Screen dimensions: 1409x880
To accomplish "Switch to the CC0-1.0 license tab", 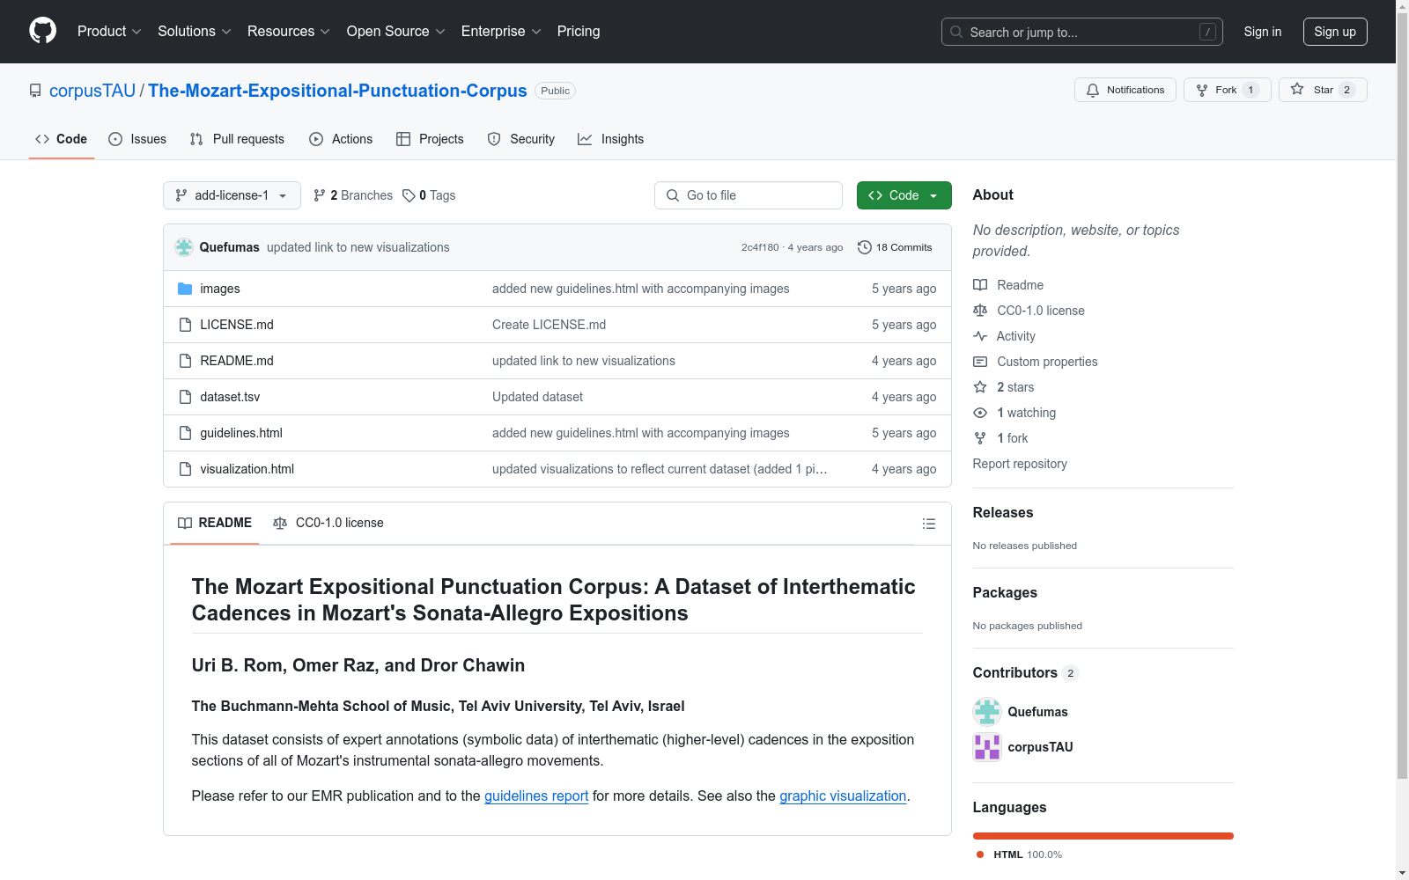I will point(328,523).
